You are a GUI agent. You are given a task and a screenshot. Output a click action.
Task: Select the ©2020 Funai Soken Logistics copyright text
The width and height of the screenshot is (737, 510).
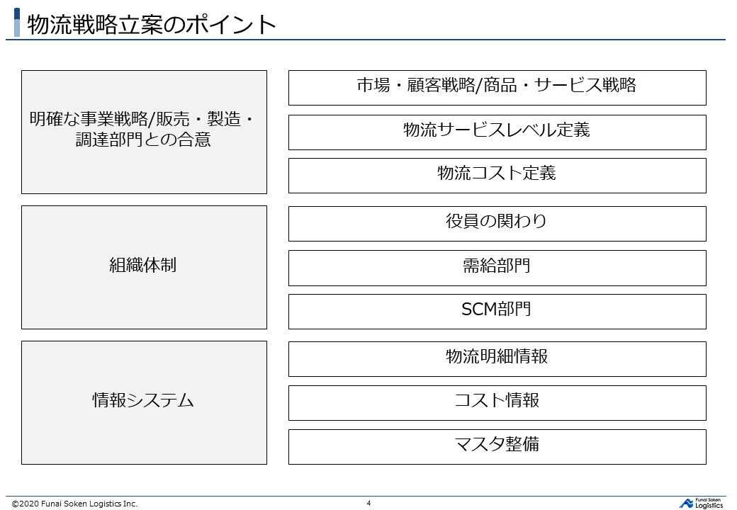click(x=74, y=504)
